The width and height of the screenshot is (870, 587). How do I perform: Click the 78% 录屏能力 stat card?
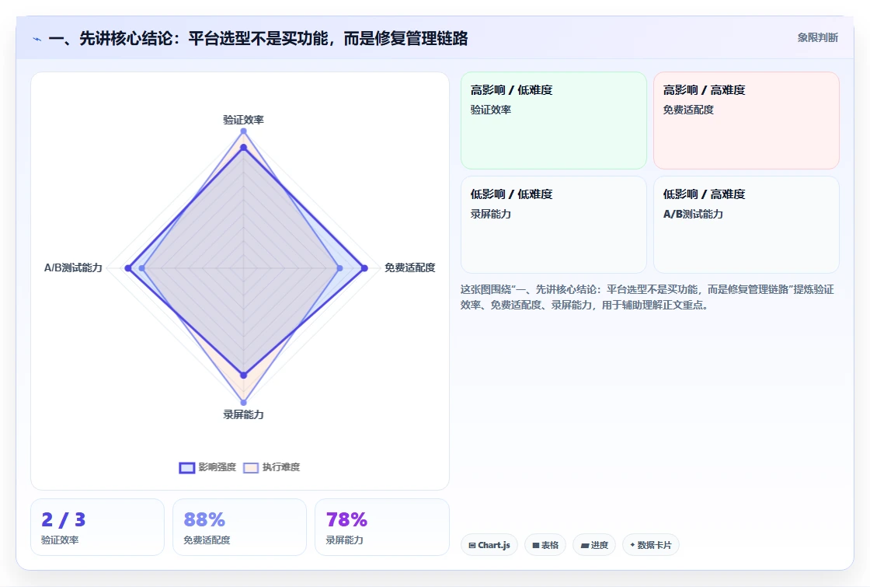(381, 527)
